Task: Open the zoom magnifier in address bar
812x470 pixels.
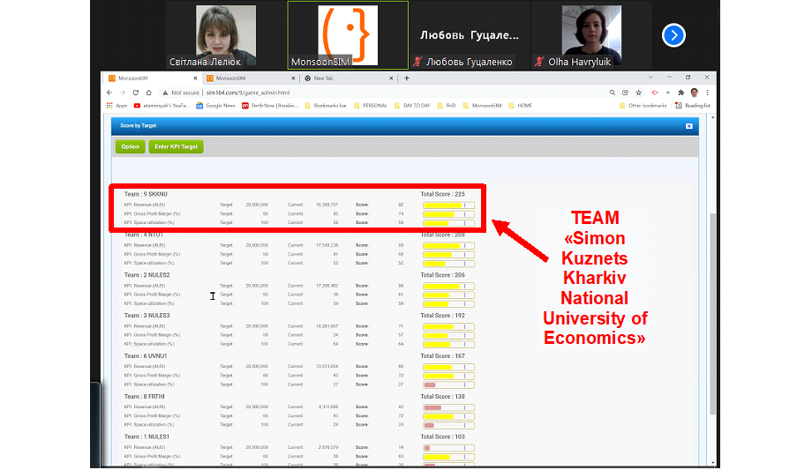Action: pos(613,93)
